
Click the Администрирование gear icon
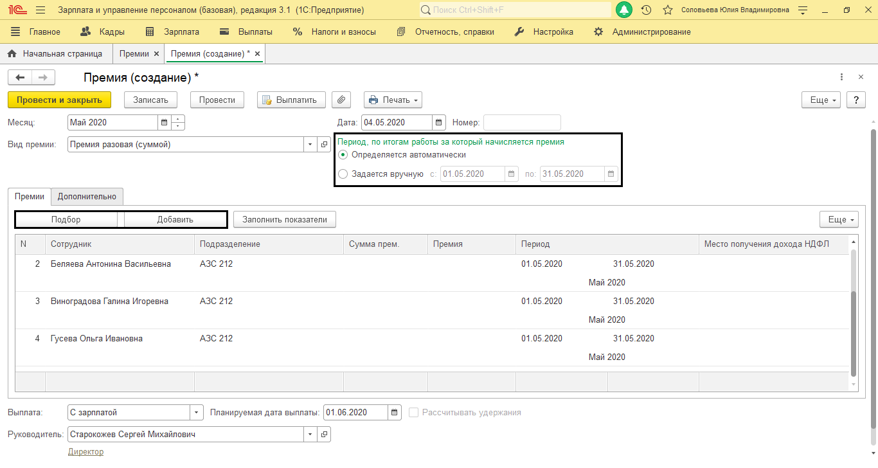598,32
